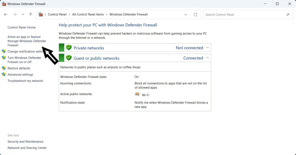
Task: Open Advanced settings
Action: pos(21,74)
